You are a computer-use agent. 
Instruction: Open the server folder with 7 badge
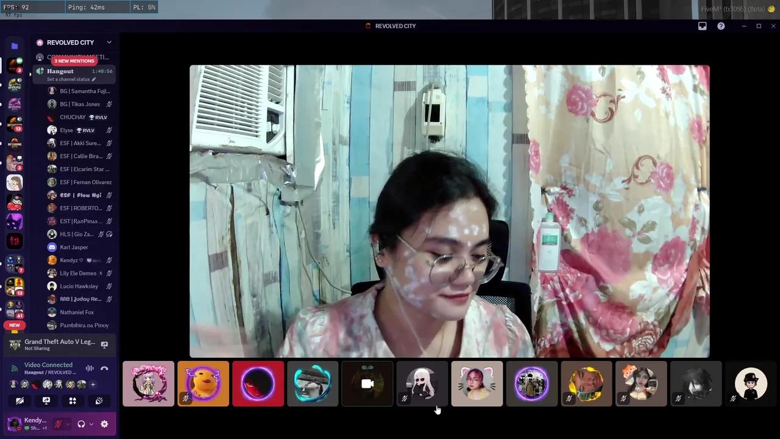tap(15, 263)
